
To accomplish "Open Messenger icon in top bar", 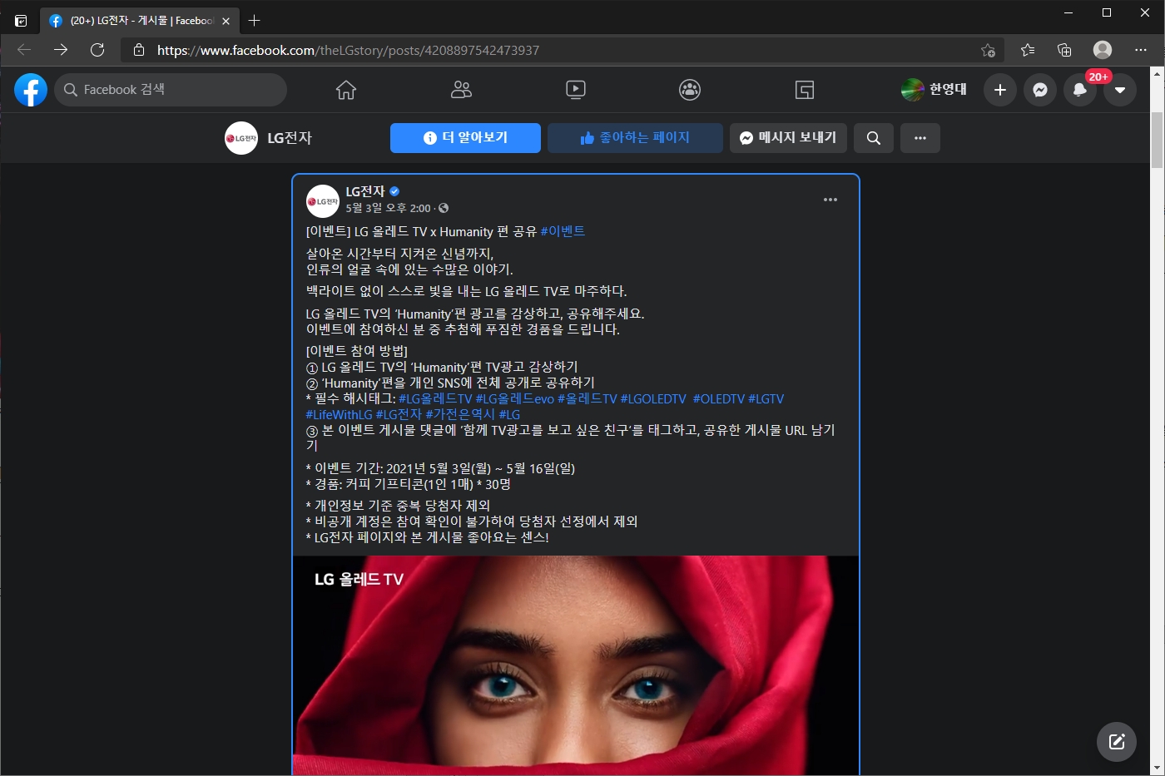I will 1040,90.
